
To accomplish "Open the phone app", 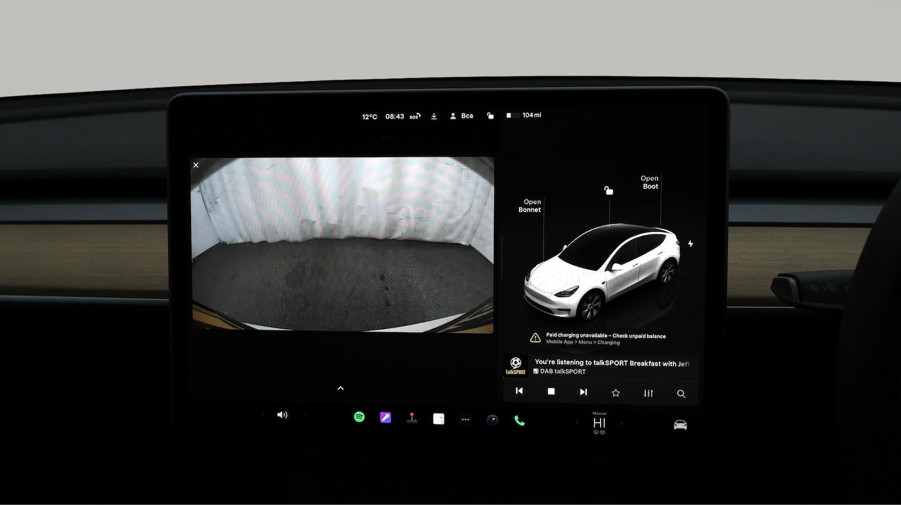I will 520,421.
